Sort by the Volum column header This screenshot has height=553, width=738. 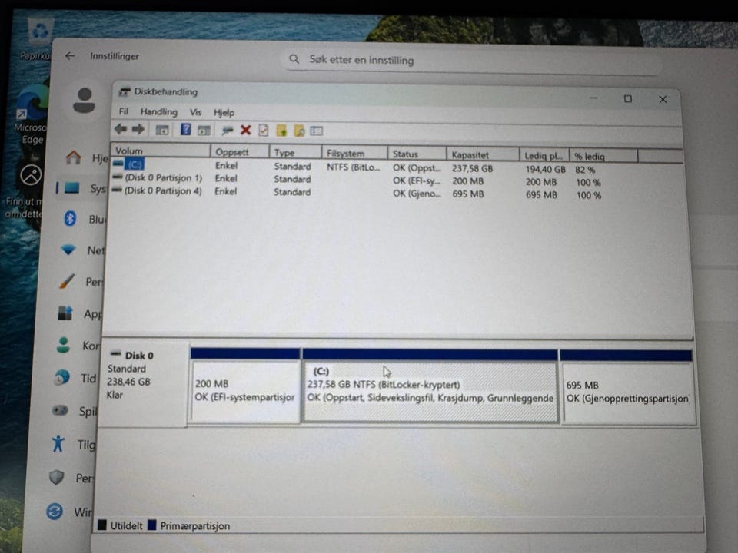pos(161,151)
